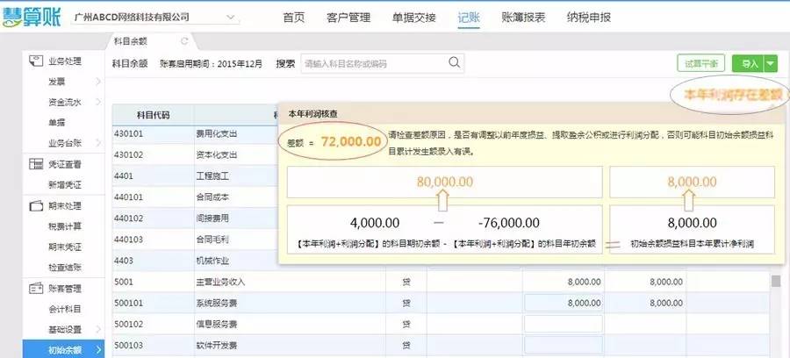790x358 pixels.
Task: Click 合同成本 row name
Action: tap(212, 197)
